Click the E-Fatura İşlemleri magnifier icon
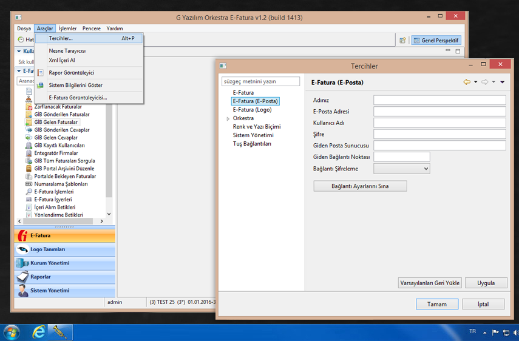This screenshot has height=341, width=519. click(29, 192)
